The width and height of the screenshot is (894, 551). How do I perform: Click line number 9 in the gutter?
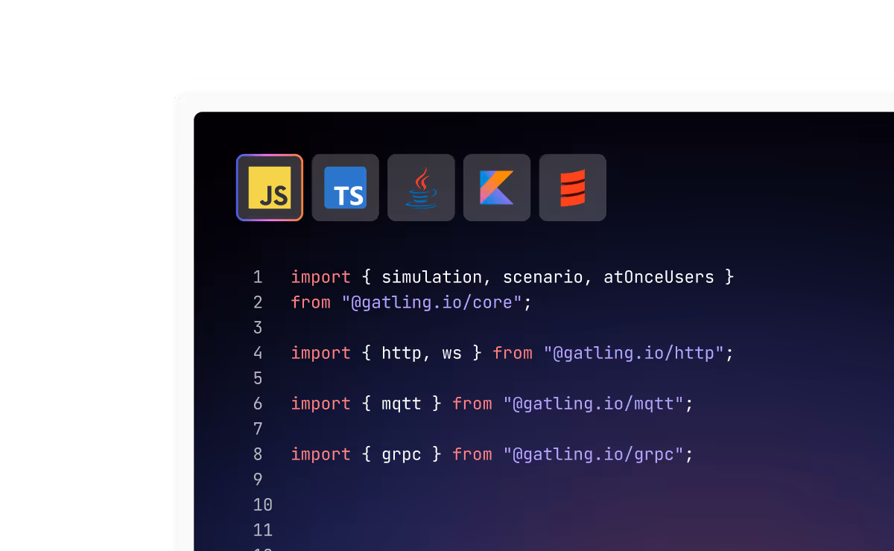tap(258, 480)
